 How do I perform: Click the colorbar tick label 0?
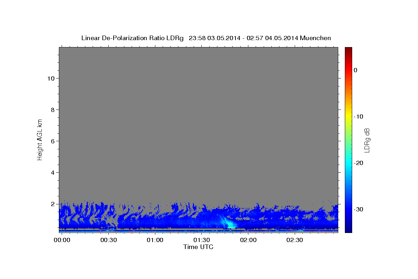tap(355, 70)
